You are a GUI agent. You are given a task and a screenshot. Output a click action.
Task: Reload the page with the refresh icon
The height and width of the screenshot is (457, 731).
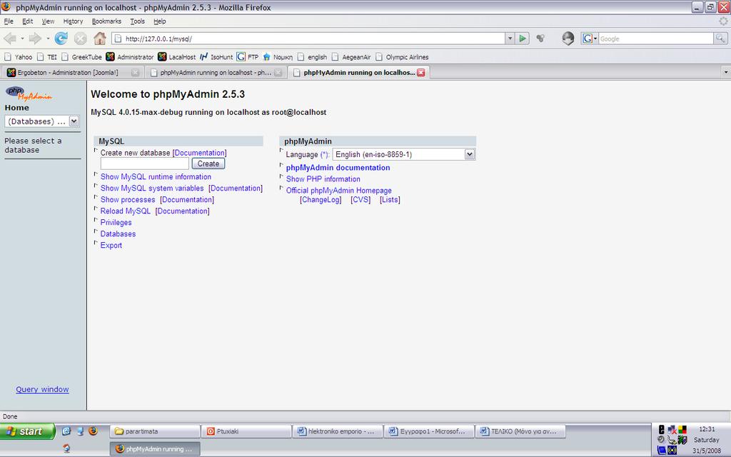61,39
